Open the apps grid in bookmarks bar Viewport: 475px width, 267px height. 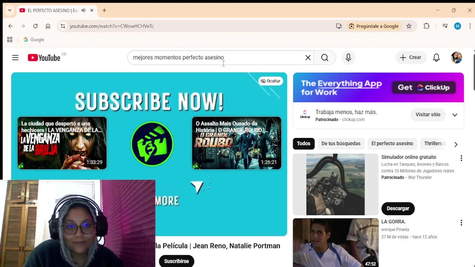[x=10, y=40]
